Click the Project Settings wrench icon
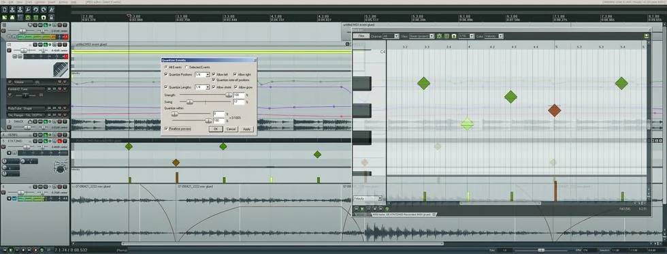The height and width of the screenshot is (254, 667). pyautogui.click(x=28, y=10)
